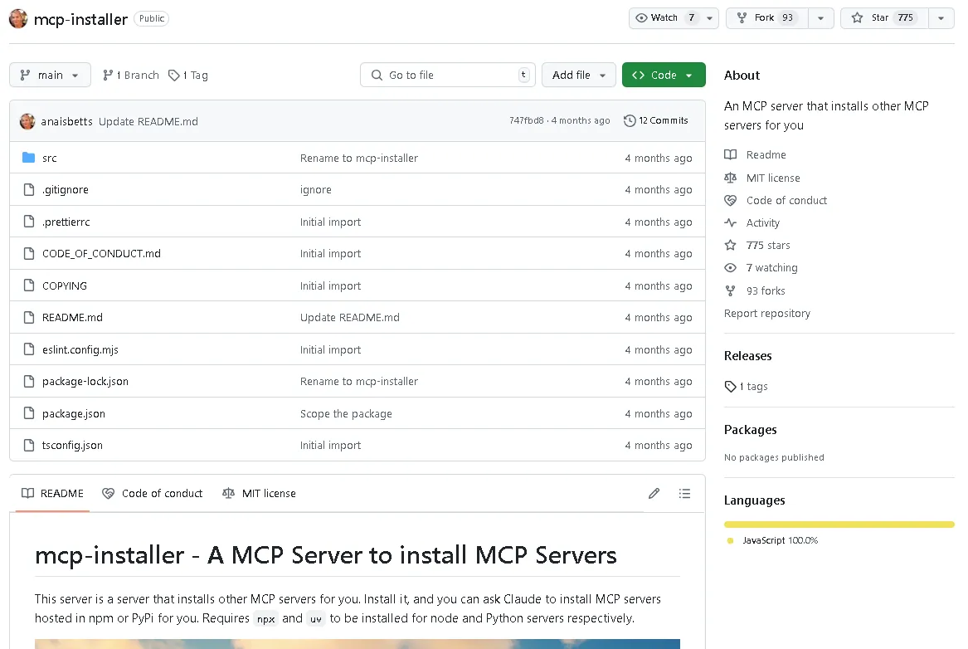Screen dimensions: 968x649
Task: Click the book icon beside Readme in About
Action: tap(730, 154)
